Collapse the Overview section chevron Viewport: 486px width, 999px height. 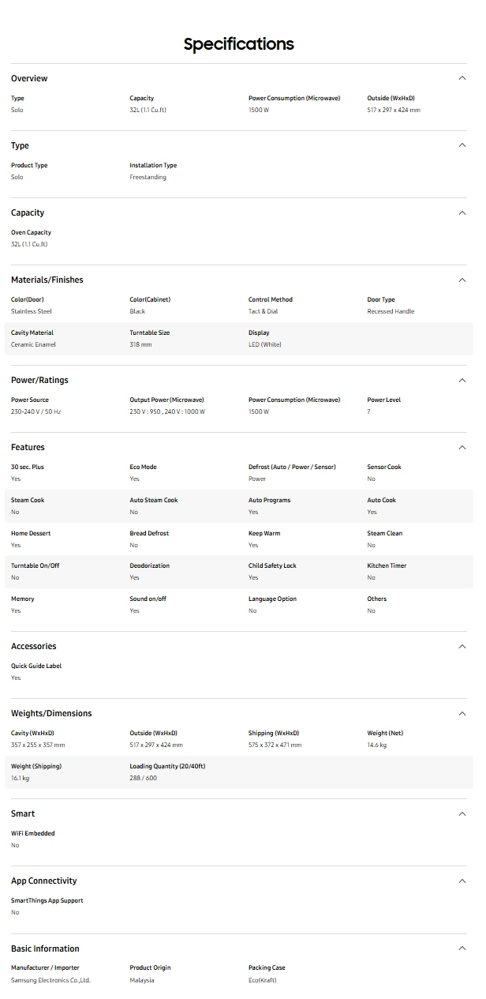(462, 78)
